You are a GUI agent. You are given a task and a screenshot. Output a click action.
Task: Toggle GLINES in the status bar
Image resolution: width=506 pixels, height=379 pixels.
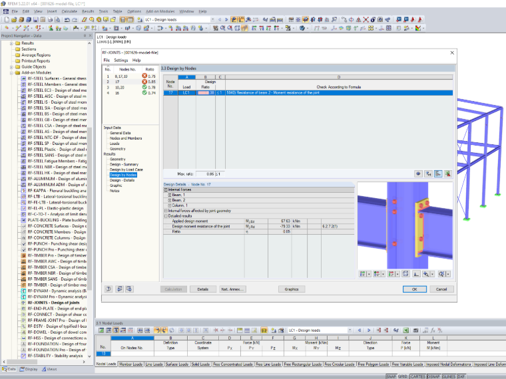449,376
